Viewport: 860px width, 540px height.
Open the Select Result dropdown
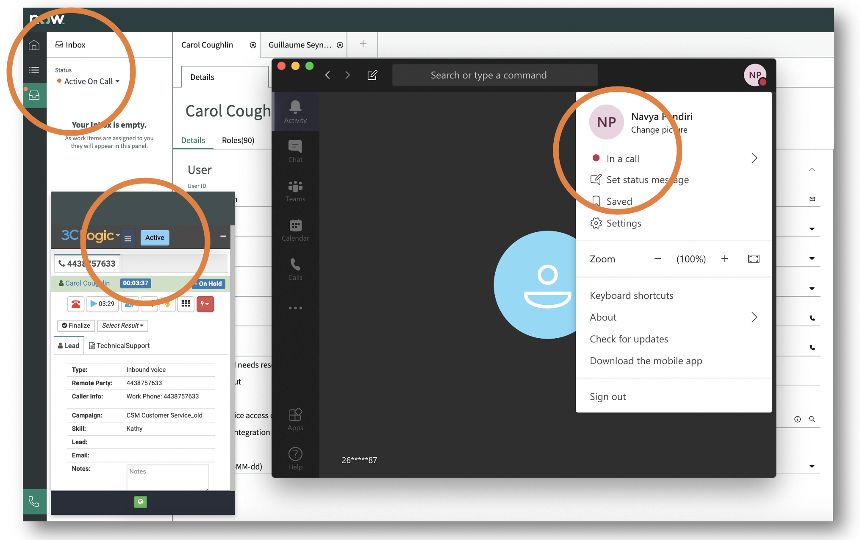click(x=123, y=326)
